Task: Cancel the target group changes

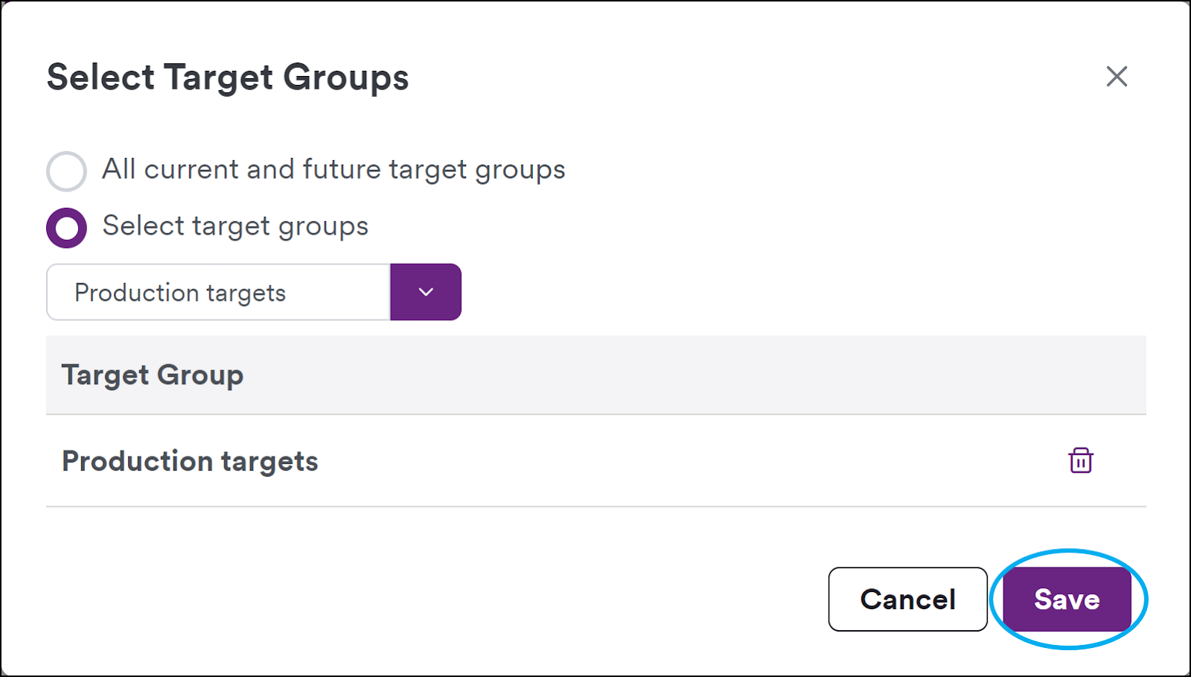Action: (x=907, y=599)
